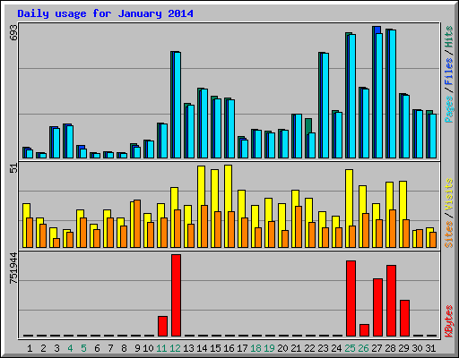
Task: Click the short red KBytes bar for day 26
Action: (x=364, y=330)
